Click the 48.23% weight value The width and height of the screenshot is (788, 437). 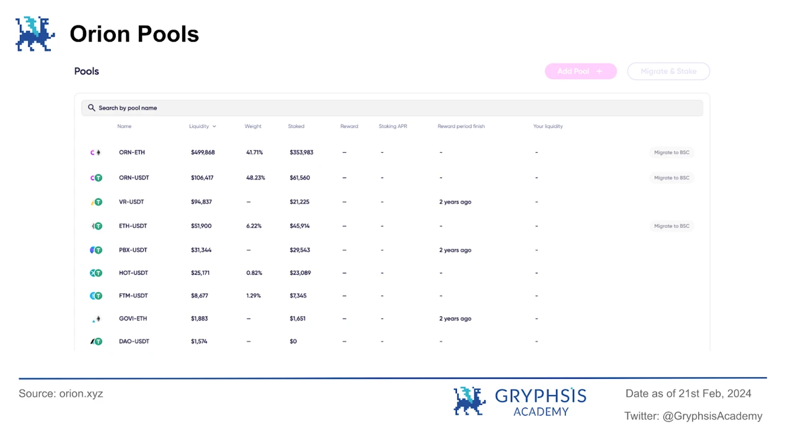(x=255, y=178)
